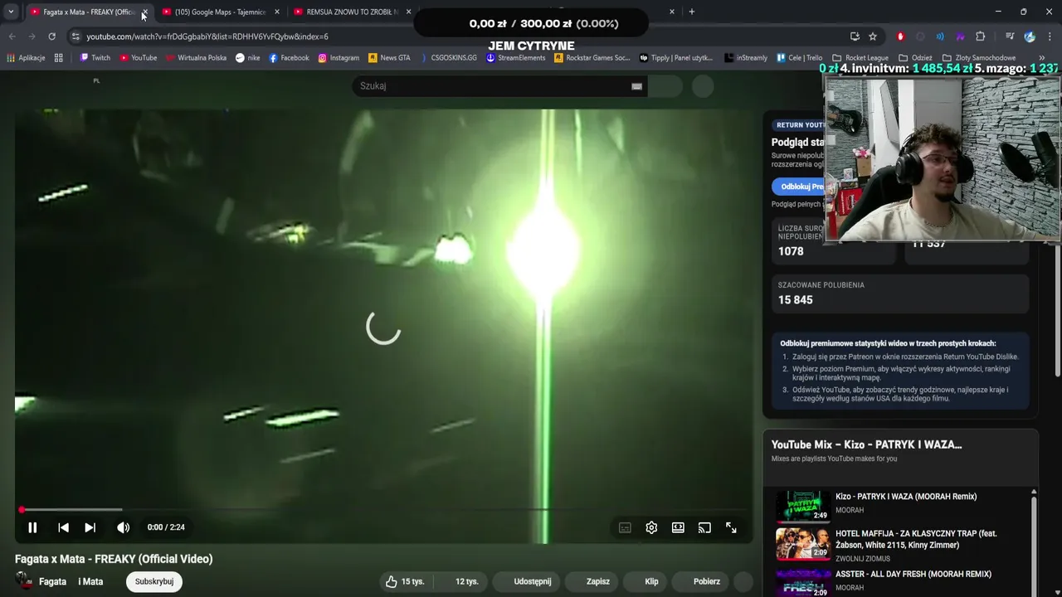
Task: Skip to the next video in playlist
Action: [90, 527]
